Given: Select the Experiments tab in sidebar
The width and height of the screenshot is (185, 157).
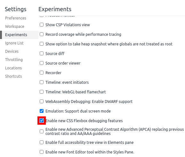Looking at the screenshot, I should point(16,35).
